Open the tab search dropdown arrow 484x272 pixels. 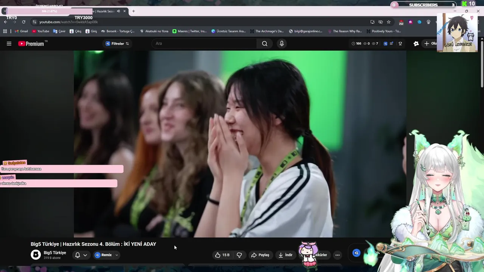pos(4,11)
